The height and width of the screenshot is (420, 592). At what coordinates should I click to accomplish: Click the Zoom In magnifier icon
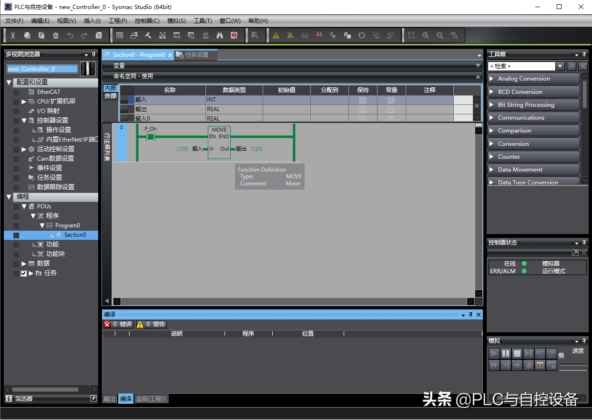point(426,35)
